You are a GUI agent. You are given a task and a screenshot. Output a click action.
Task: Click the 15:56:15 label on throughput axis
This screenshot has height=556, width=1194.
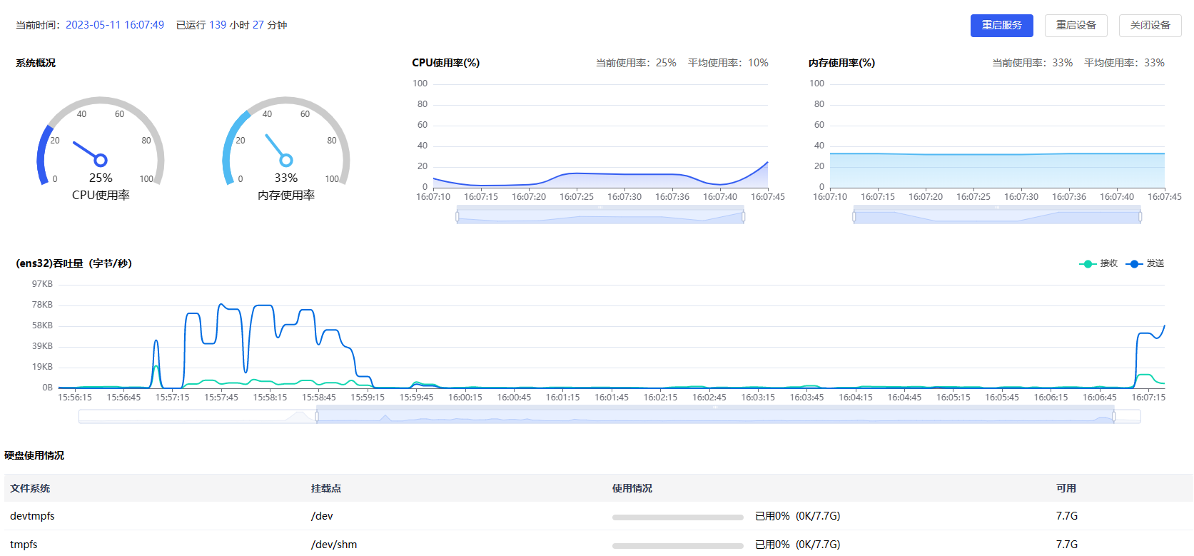pos(75,398)
